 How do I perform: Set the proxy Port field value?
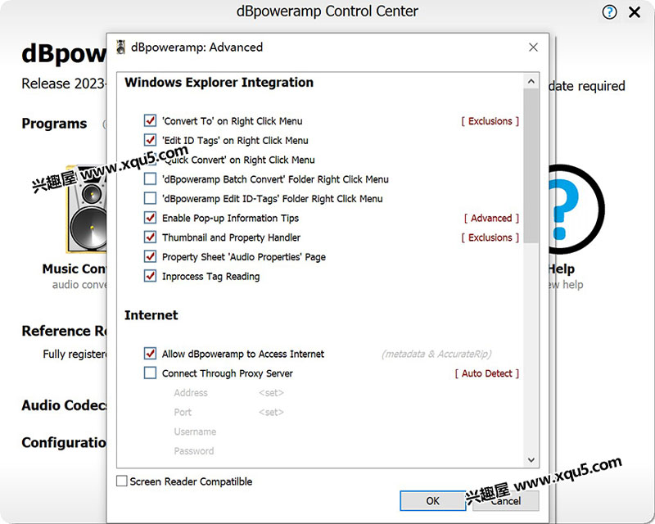(271, 412)
